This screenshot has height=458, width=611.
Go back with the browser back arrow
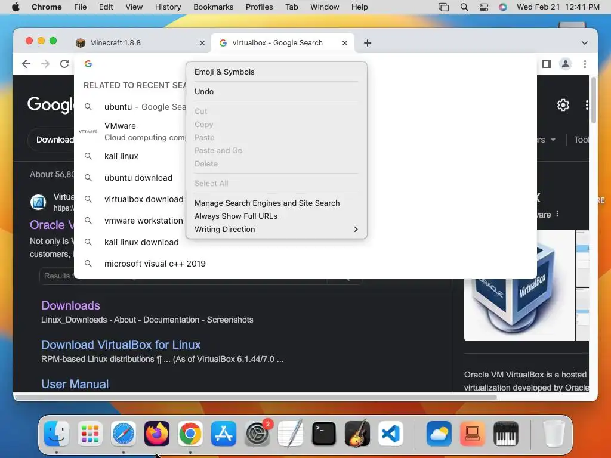[x=26, y=64]
